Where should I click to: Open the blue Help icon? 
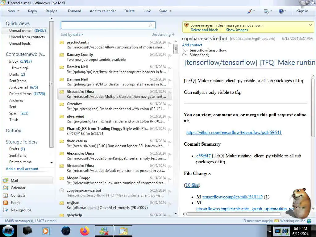coord(281,11)
